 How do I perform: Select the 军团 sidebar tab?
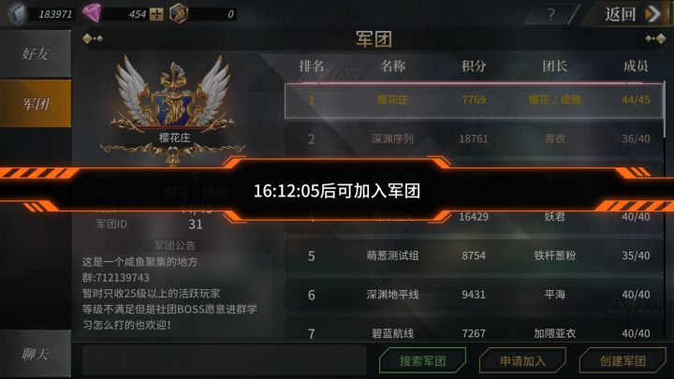[36, 104]
